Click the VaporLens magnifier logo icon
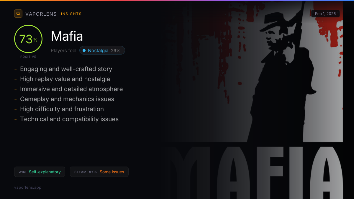 (18, 14)
